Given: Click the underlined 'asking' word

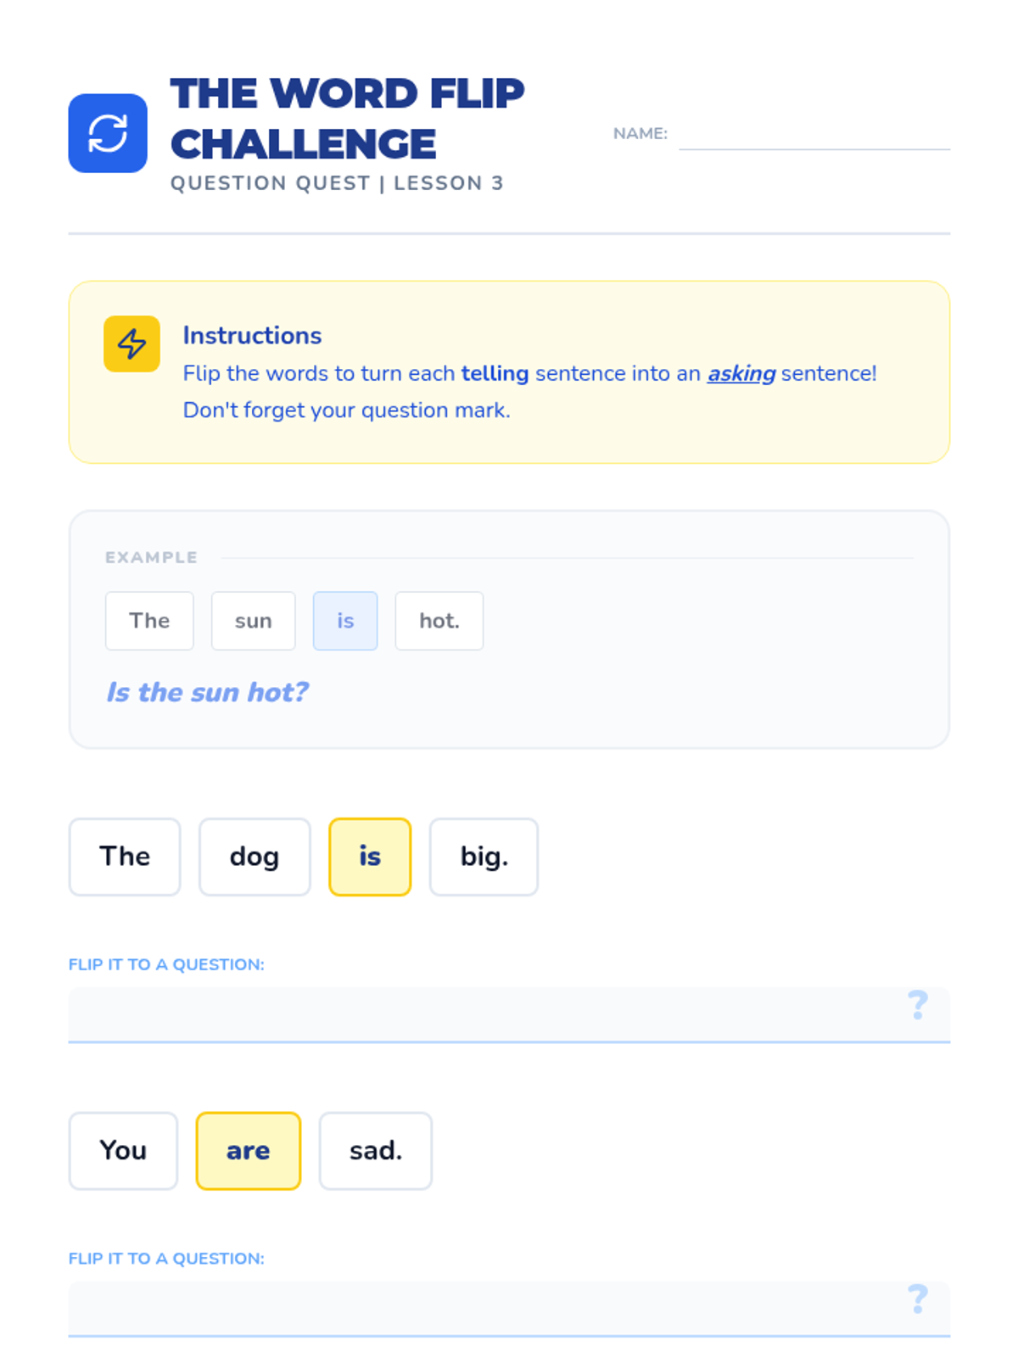Looking at the screenshot, I should [x=741, y=373].
